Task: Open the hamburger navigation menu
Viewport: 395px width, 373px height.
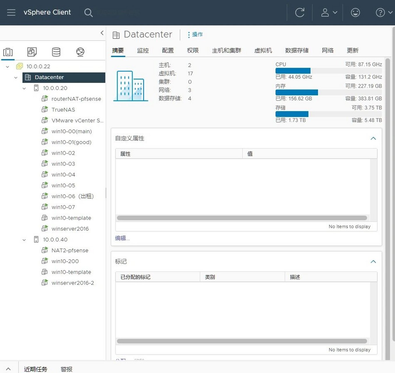Action: 11,12
